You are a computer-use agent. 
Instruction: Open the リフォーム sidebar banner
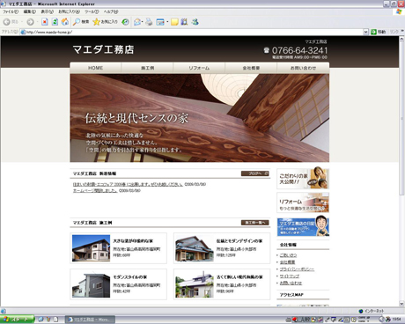pos(303,202)
